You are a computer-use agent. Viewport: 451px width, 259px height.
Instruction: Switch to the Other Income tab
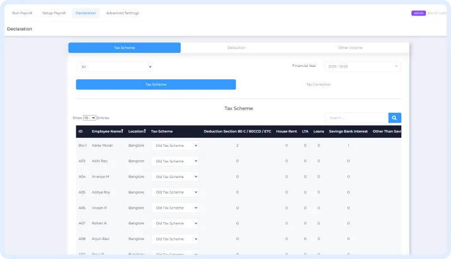tap(350, 48)
